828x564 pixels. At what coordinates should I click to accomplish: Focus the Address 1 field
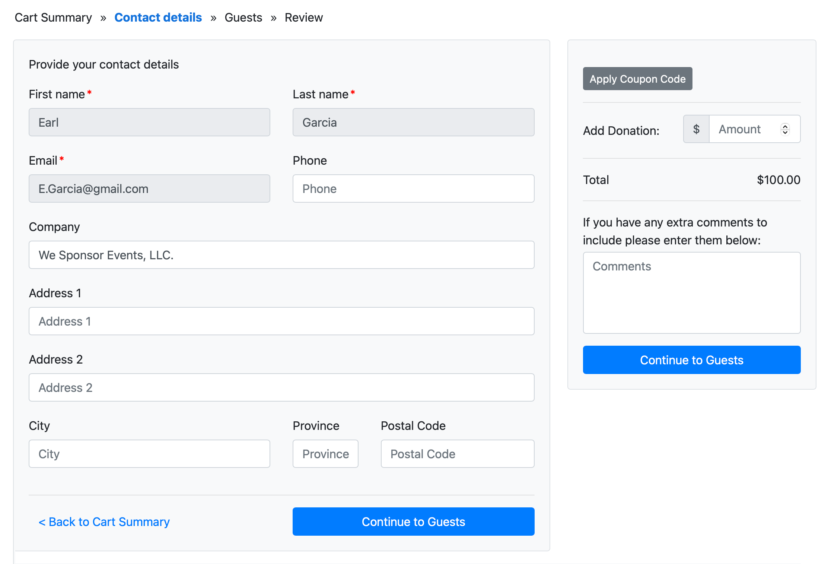click(281, 321)
